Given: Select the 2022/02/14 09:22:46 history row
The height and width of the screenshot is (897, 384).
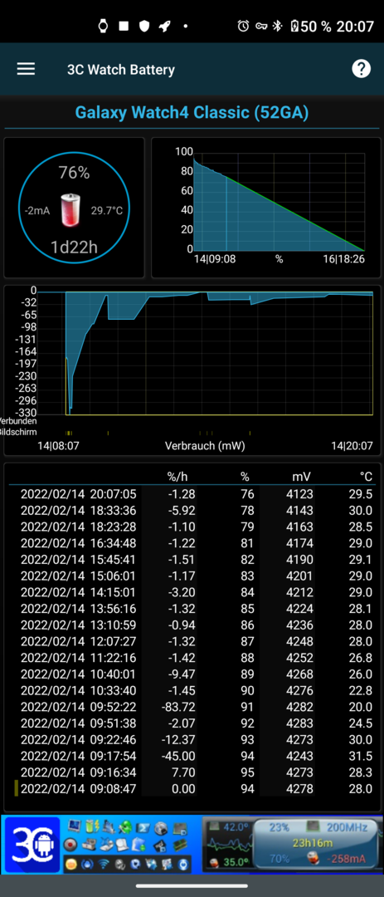Looking at the screenshot, I should click(192, 740).
